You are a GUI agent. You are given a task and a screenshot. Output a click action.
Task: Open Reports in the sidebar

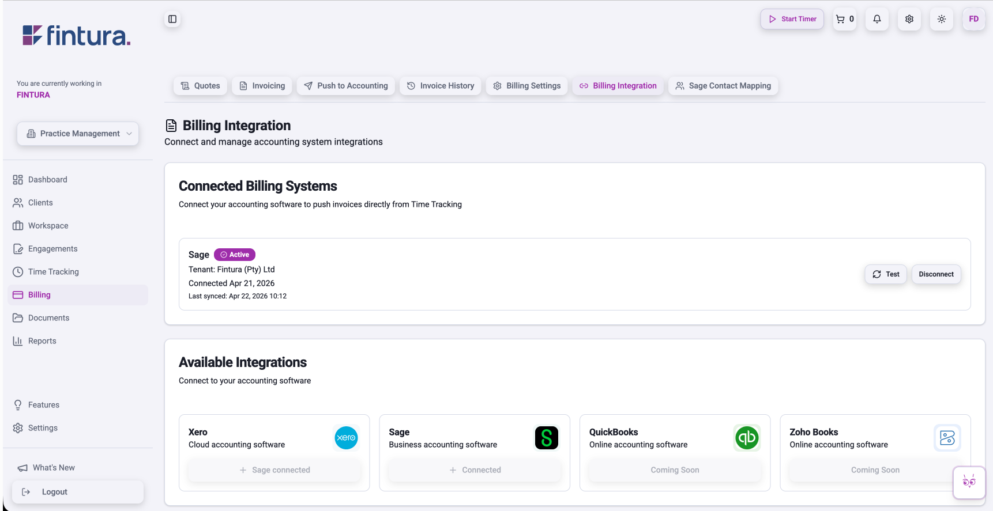[78, 341]
